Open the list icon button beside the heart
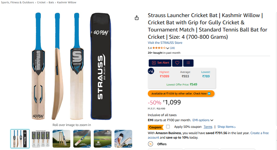The image size is (277, 150). click(188, 63)
